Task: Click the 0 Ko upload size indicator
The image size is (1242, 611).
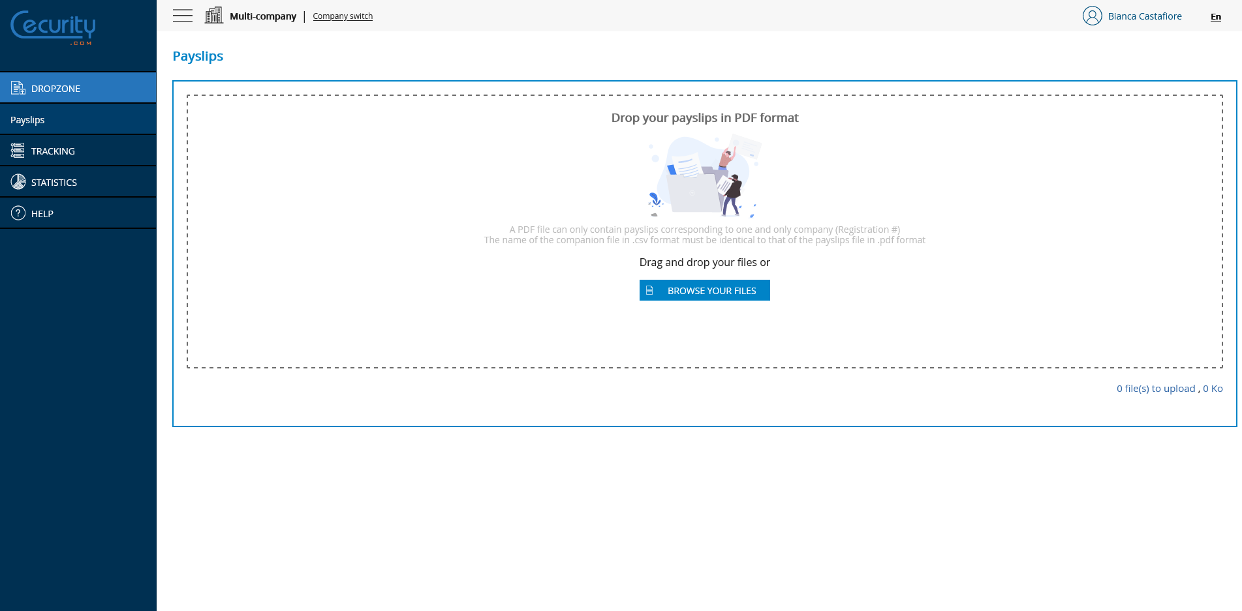Action: [x=1212, y=388]
